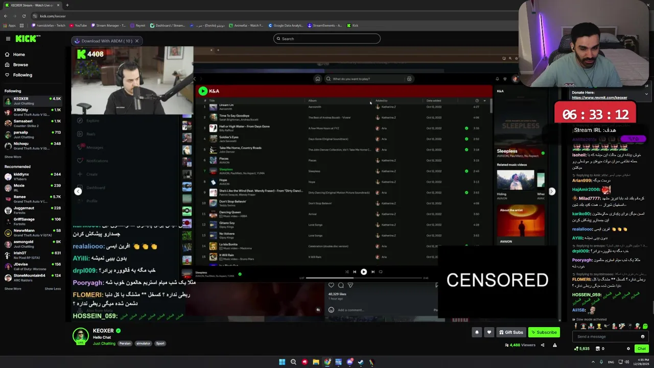
Task: Click play button in streamed music player
Action: click(363, 272)
